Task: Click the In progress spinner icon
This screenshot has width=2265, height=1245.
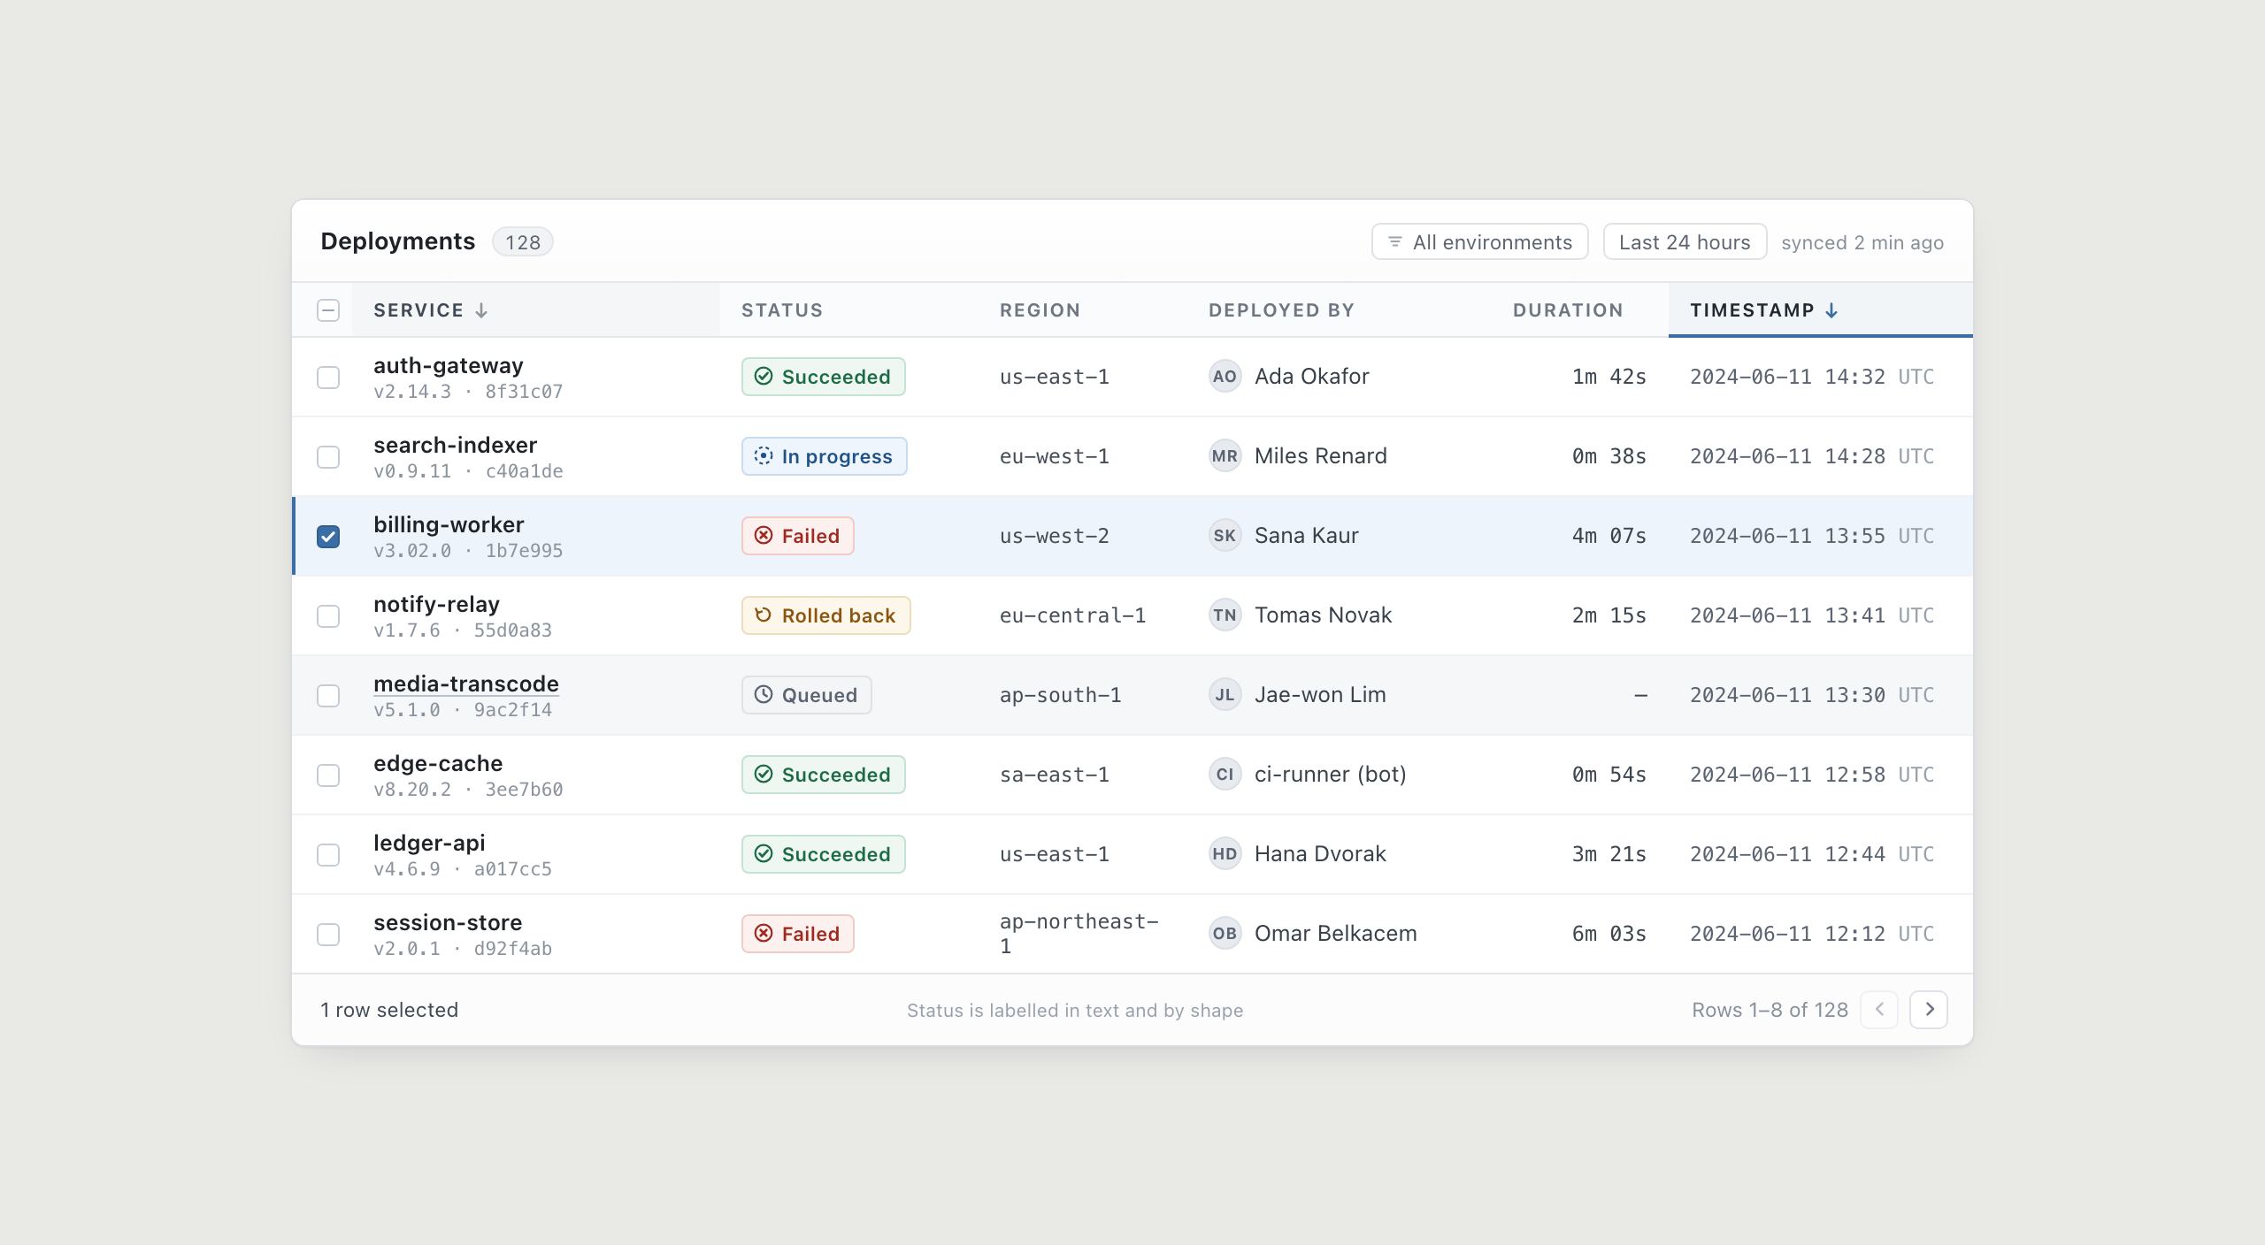Action: click(763, 456)
